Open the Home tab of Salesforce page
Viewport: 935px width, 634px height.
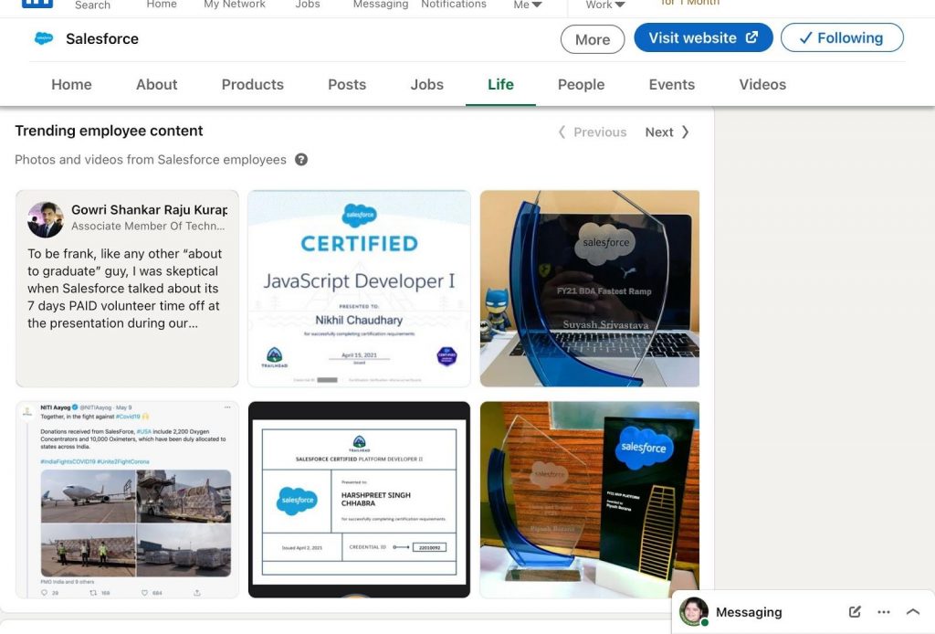(71, 85)
